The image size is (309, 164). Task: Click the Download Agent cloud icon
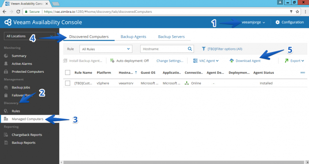point(232,61)
